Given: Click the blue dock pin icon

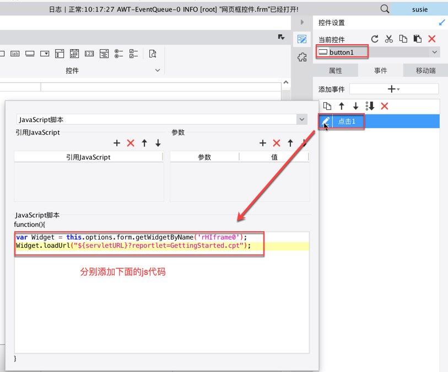Looking at the screenshot, I should pos(442,23).
